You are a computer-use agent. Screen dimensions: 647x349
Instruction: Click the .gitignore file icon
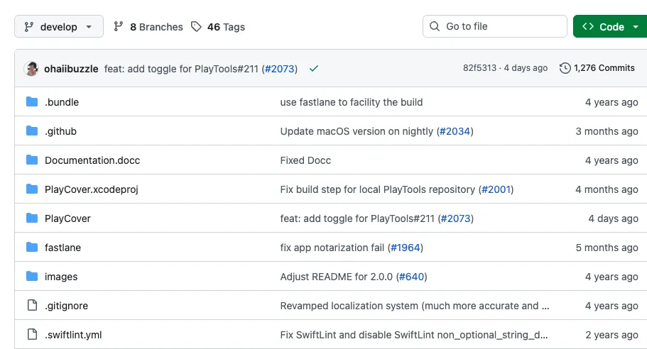pos(32,306)
